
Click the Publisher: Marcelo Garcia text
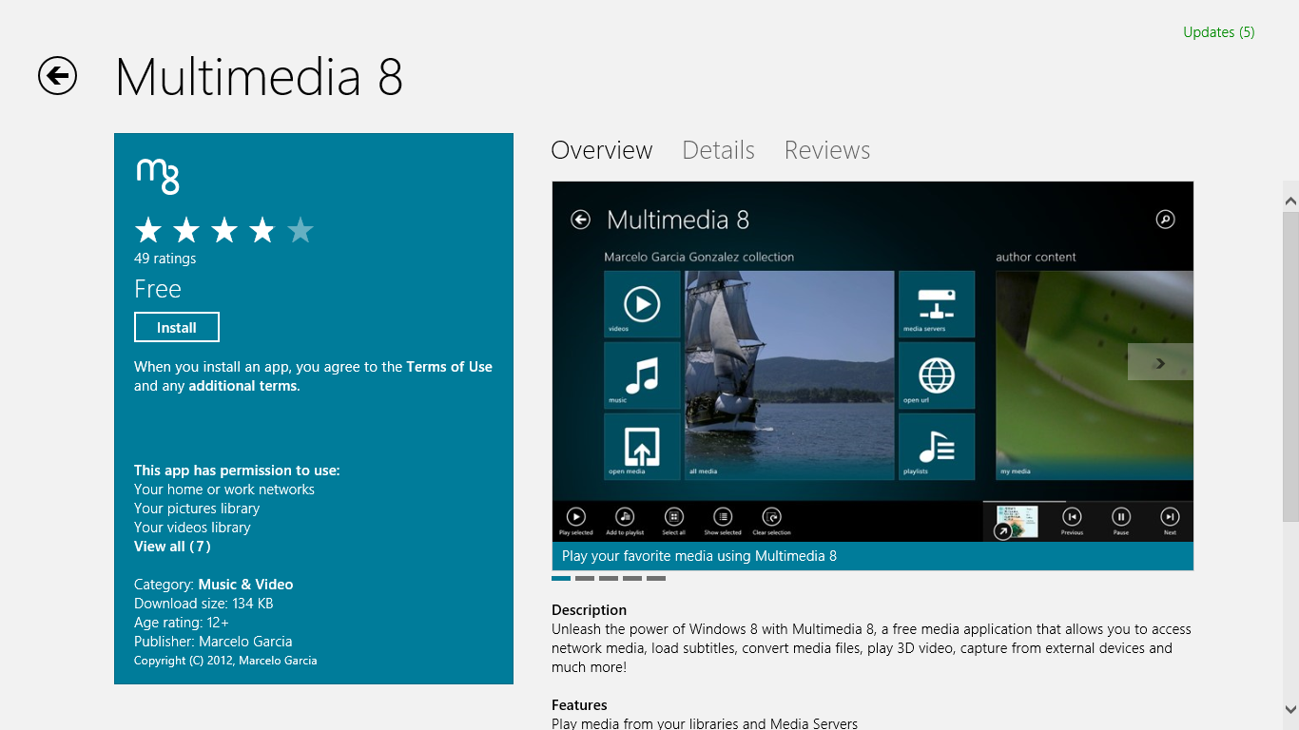pyautogui.click(x=213, y=642)
